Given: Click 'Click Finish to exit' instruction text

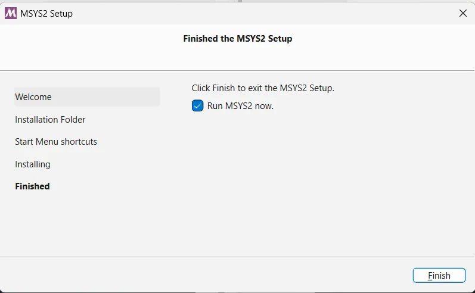Looking at the screenshot, I should click(263, 88).
